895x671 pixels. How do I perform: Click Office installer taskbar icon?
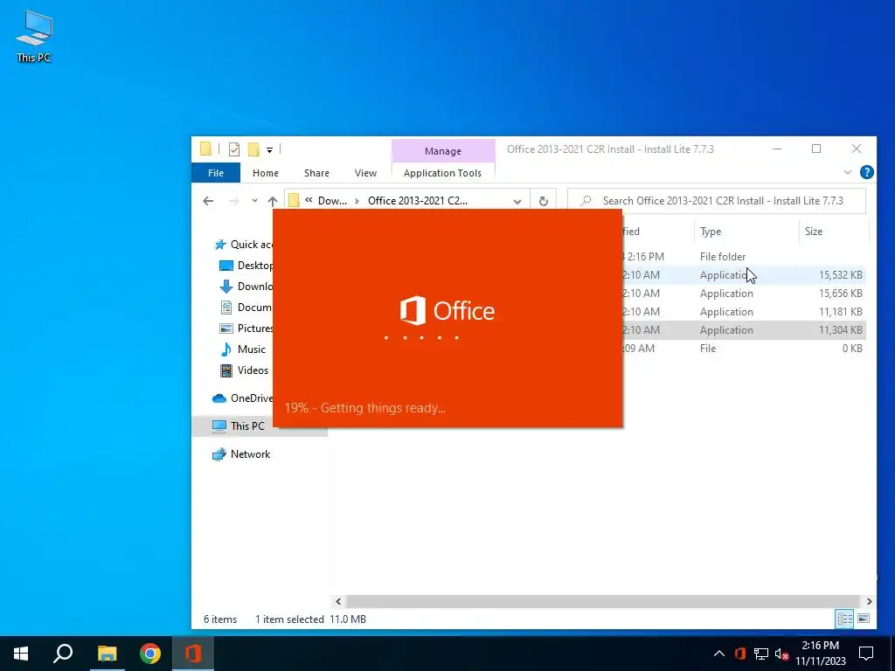pos(193,654)
